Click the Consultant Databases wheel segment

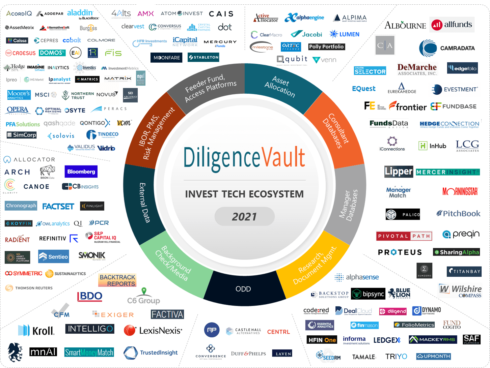pos(336,131)
